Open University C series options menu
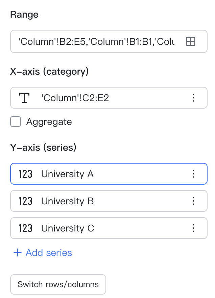The image size is (215, 298). [x=193, y=228]
